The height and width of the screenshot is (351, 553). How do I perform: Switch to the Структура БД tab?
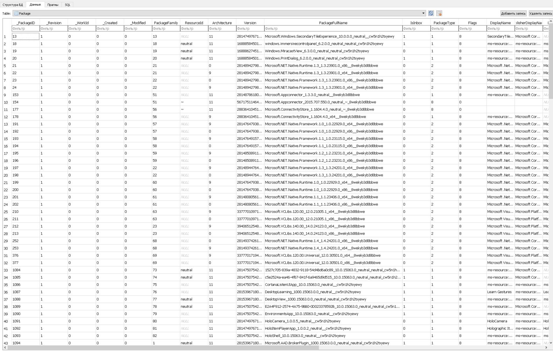(13, 5)
